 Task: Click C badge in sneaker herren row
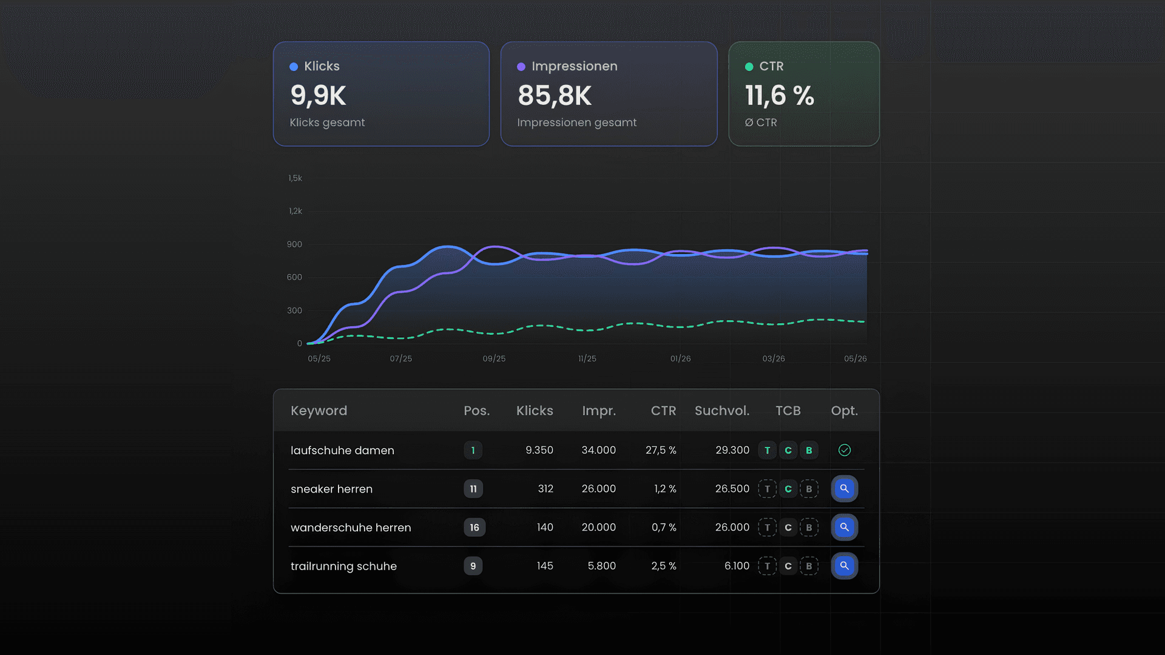788,489
